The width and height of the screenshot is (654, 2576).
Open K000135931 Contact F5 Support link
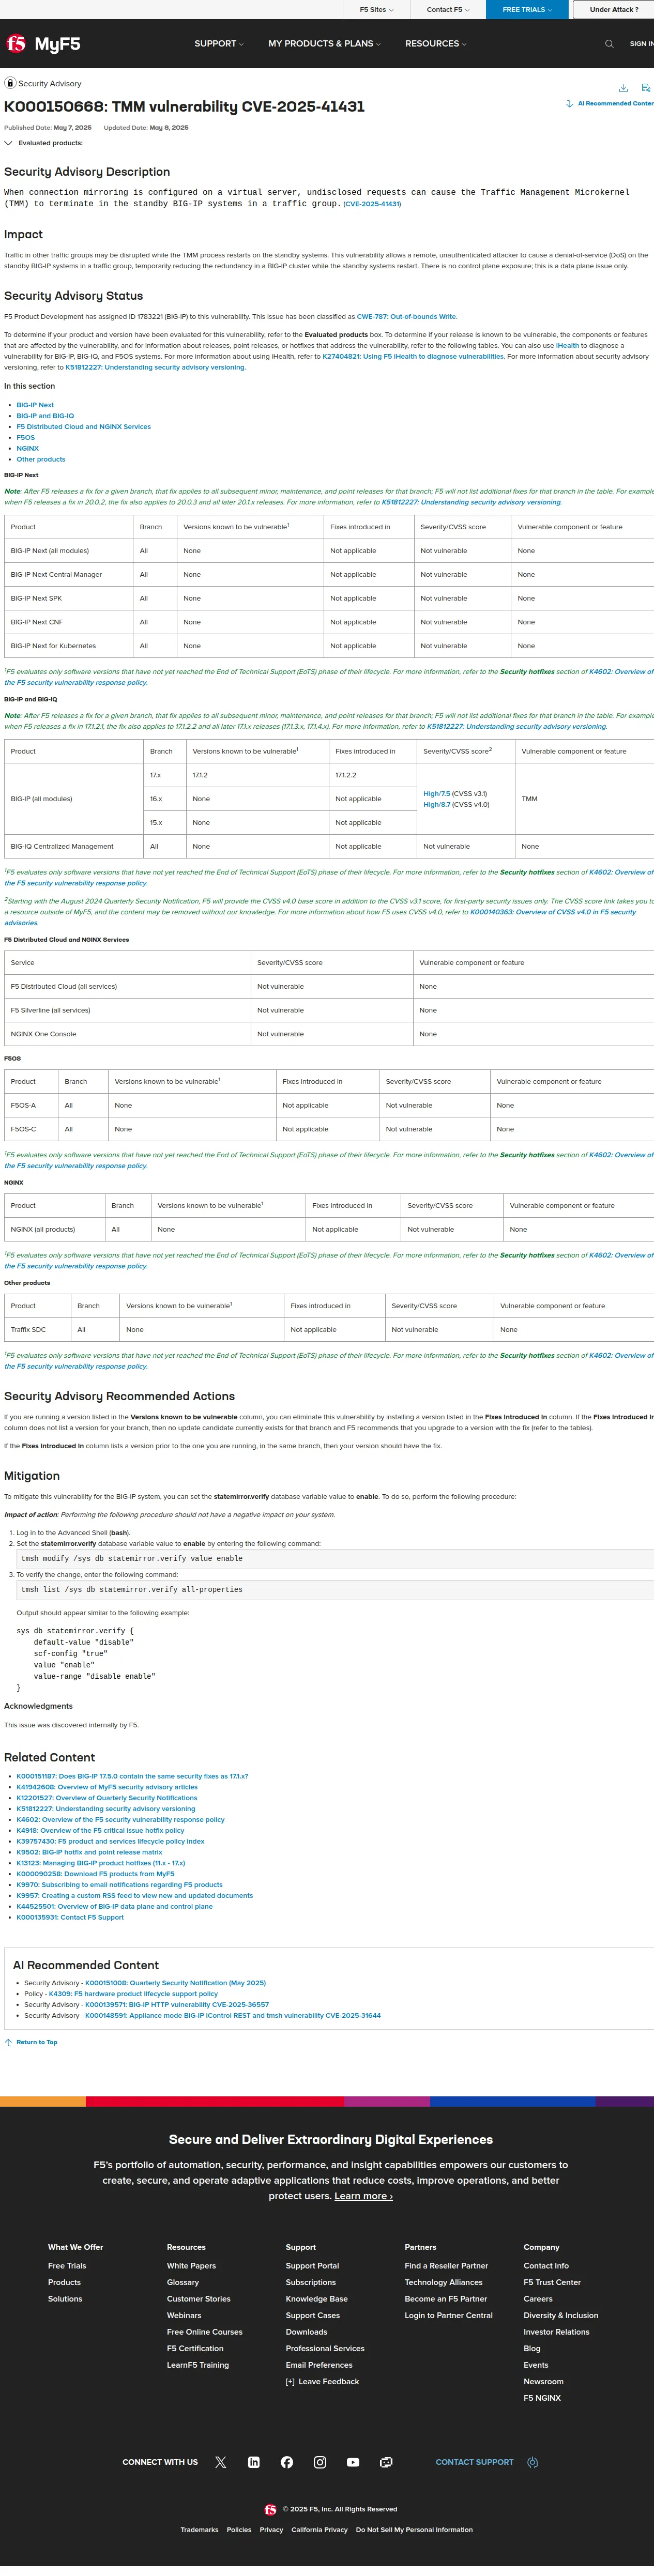tap(70, 1917)
